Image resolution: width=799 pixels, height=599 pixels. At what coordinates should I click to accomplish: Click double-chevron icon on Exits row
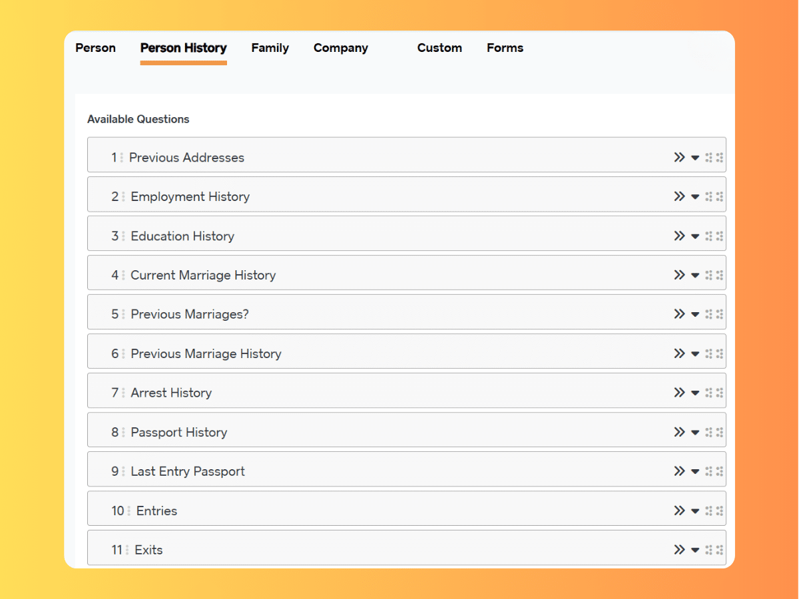[x=679, y=550]
